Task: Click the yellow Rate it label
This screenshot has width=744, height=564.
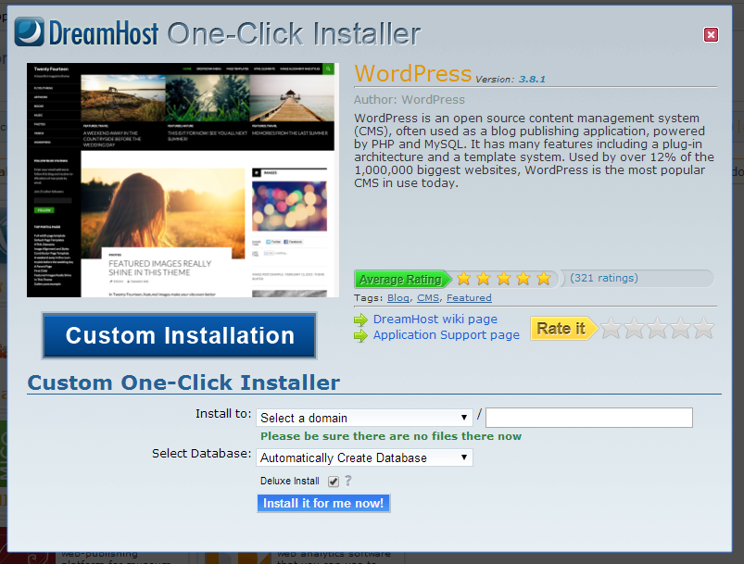Action: click(x=563, y=328)
